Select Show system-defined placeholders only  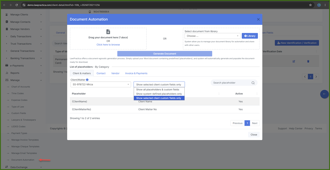point(159,94)
